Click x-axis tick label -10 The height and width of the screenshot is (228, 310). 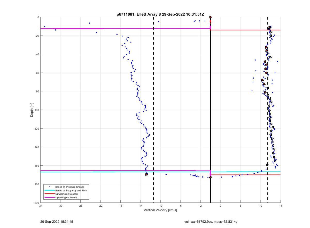[x=160, y=206]
